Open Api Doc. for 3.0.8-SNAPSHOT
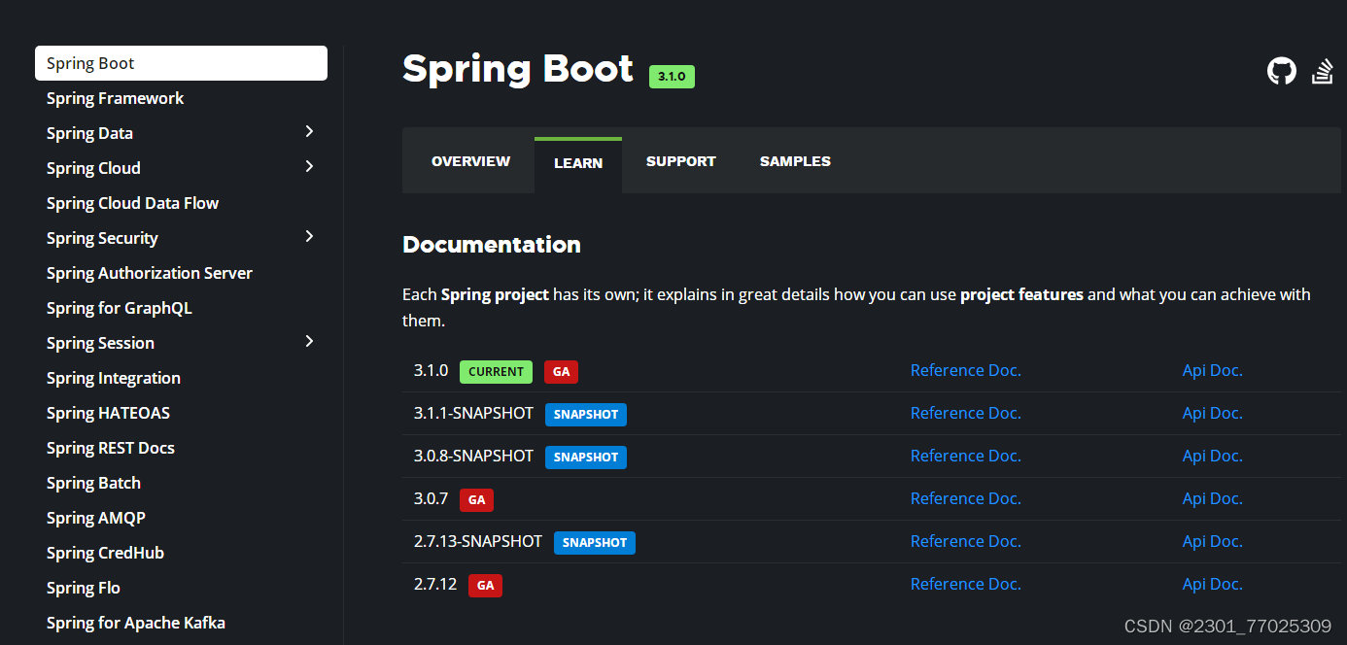The width and height of the screenshot is (1347, 645). [x=1212, y=456]
